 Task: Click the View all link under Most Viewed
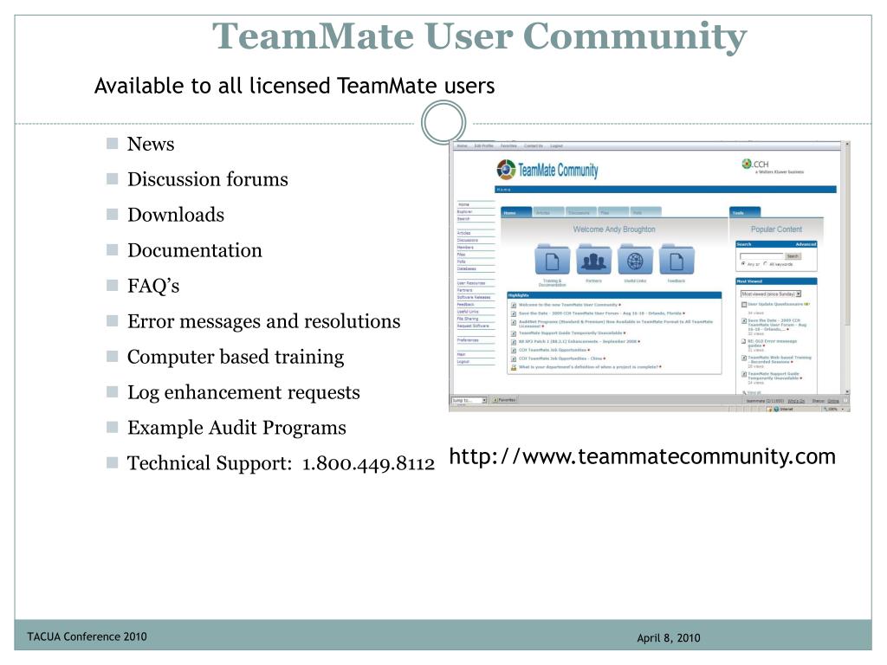coord(754,392)
